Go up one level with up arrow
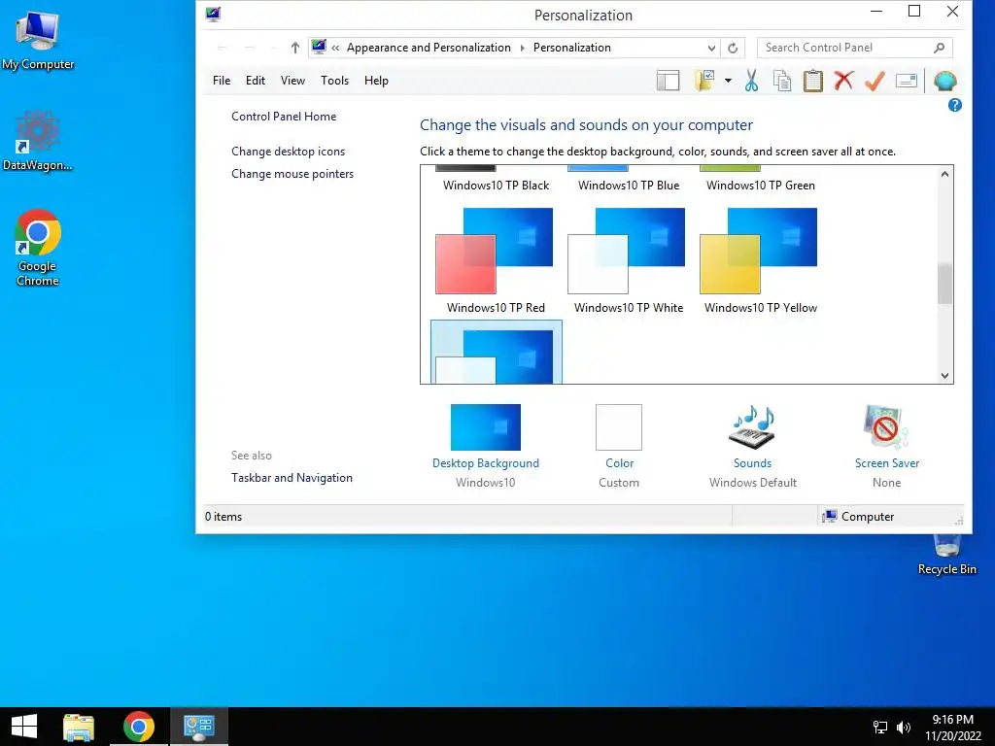This screenshot has width=995, height=746. [294, 48]
